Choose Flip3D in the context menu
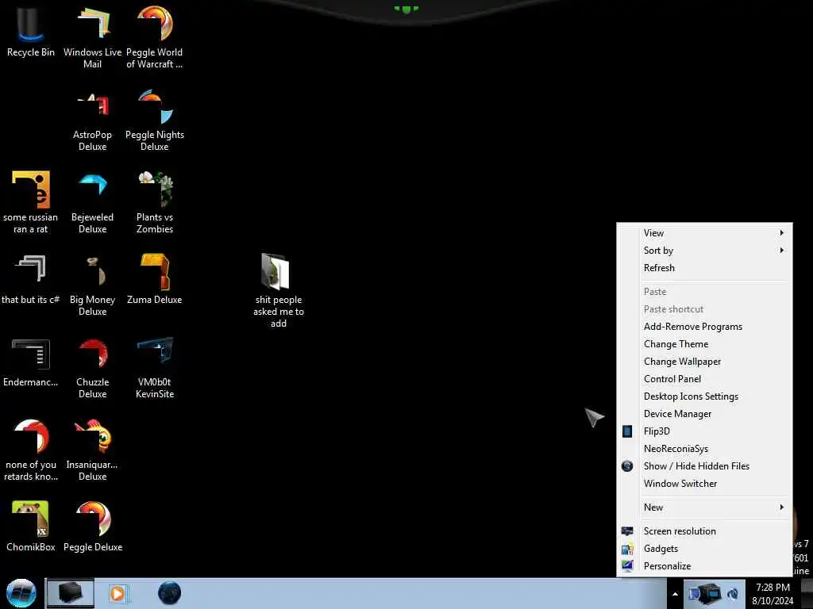 click(x=705, y=431)
